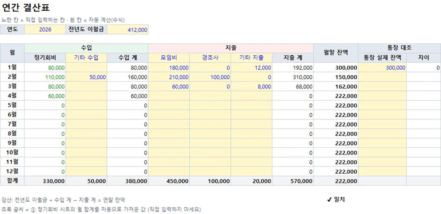Select 1월 지출 계 value 192,000
Viewport: 441px width, 214px height.
tap(293, 67)
